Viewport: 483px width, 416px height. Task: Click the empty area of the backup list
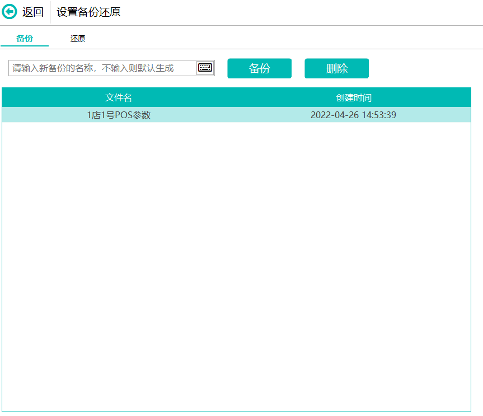(x=235, y=263)
